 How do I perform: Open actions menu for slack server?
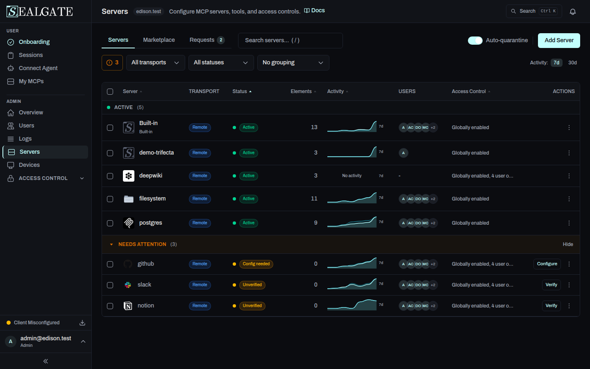point(569,285)
